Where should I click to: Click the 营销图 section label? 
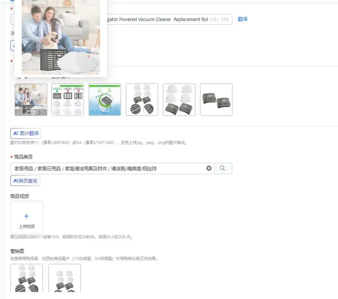coord(17,251)
